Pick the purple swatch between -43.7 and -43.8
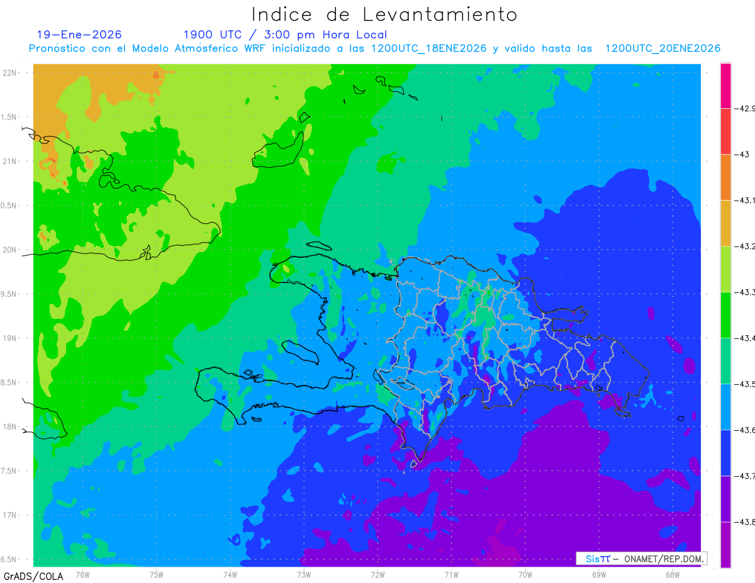Screen dimensions: 755x583 point(725,498)
